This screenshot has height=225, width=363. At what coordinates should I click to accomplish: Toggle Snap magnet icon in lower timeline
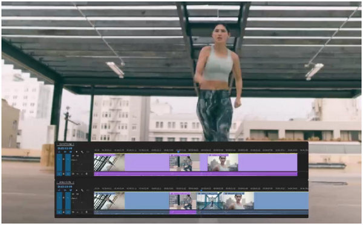(65, 191)
